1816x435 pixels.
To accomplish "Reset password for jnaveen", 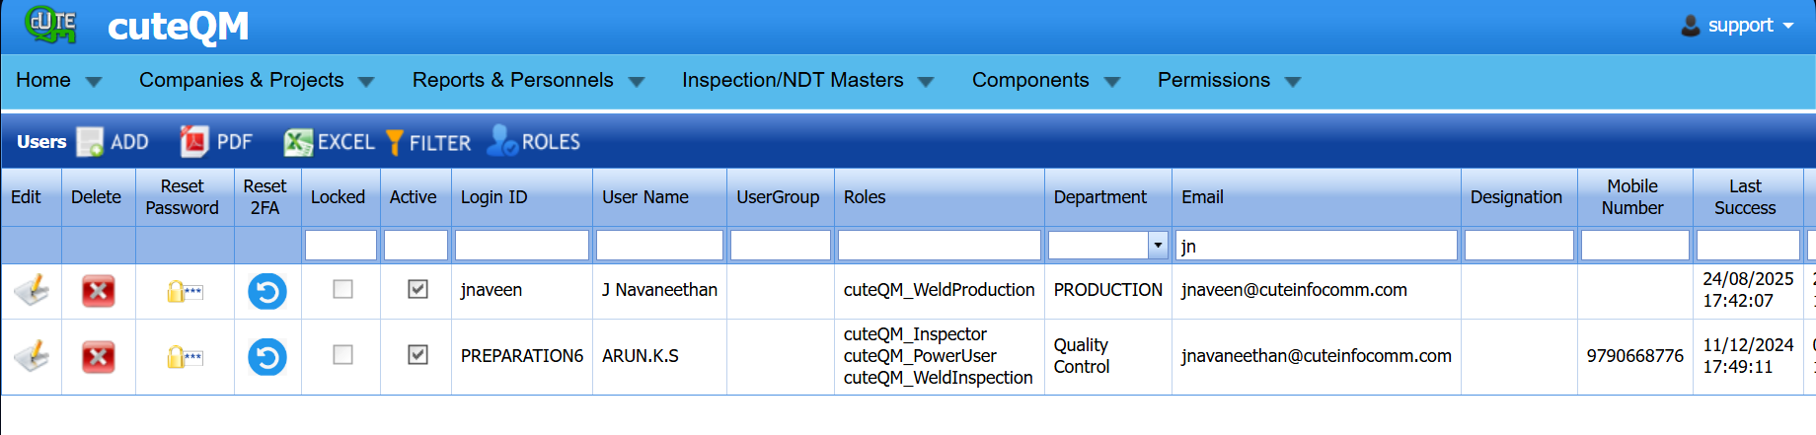I will [x=185, y=291].
